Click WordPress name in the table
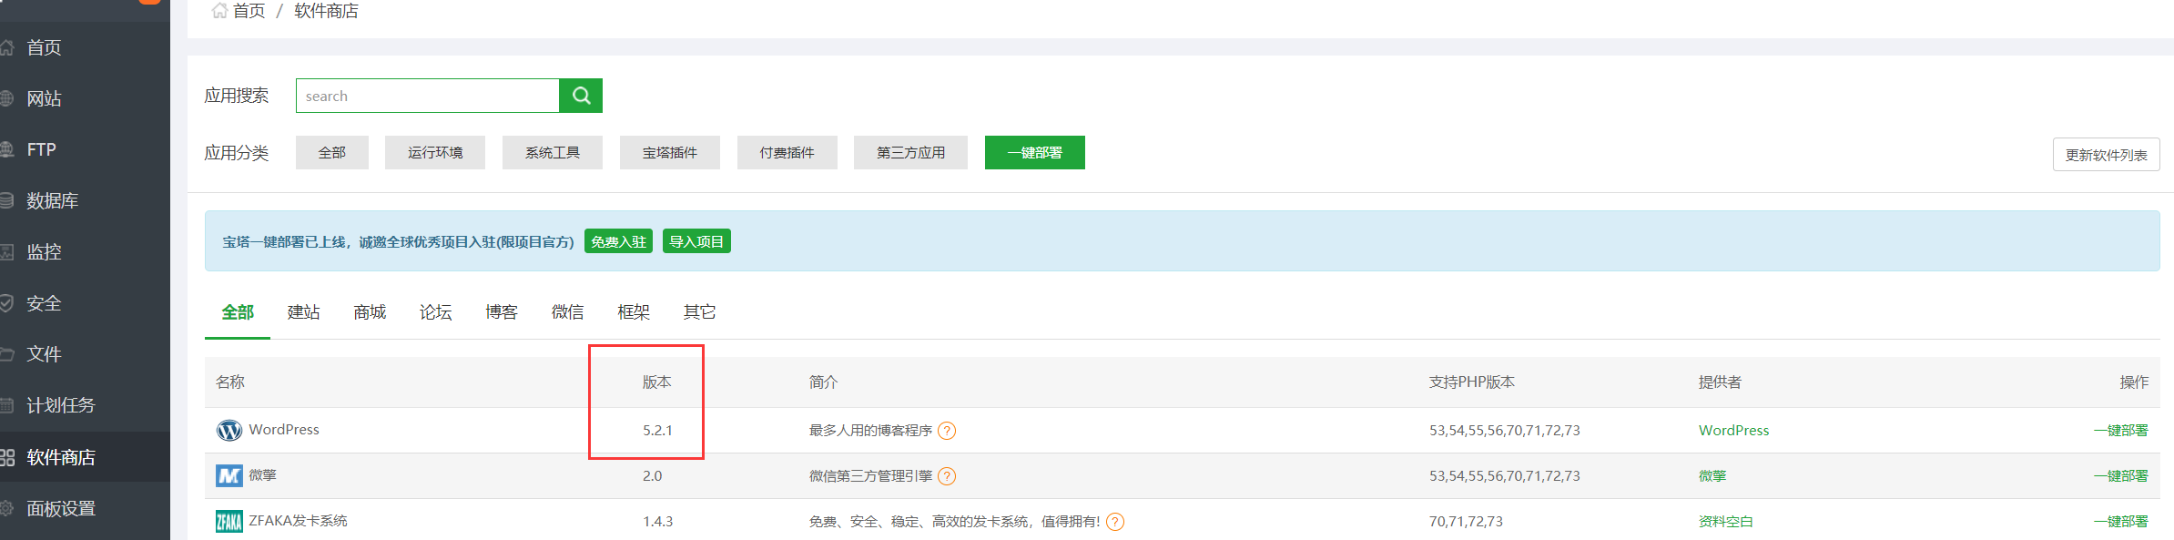Screen dimensions: 2174x540 click(x=284, y=429)
